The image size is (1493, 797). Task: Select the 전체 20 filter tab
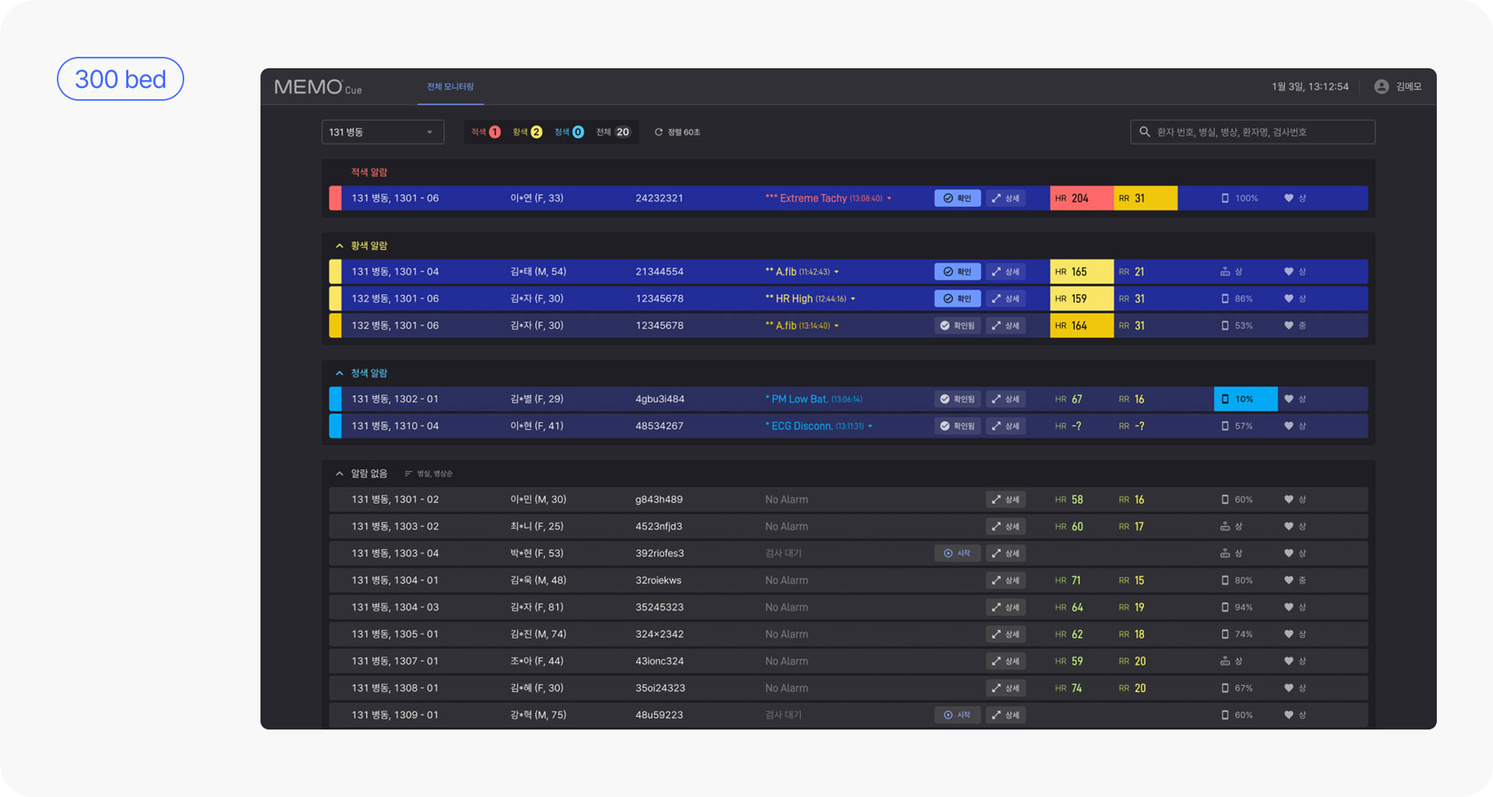point(613,132)
